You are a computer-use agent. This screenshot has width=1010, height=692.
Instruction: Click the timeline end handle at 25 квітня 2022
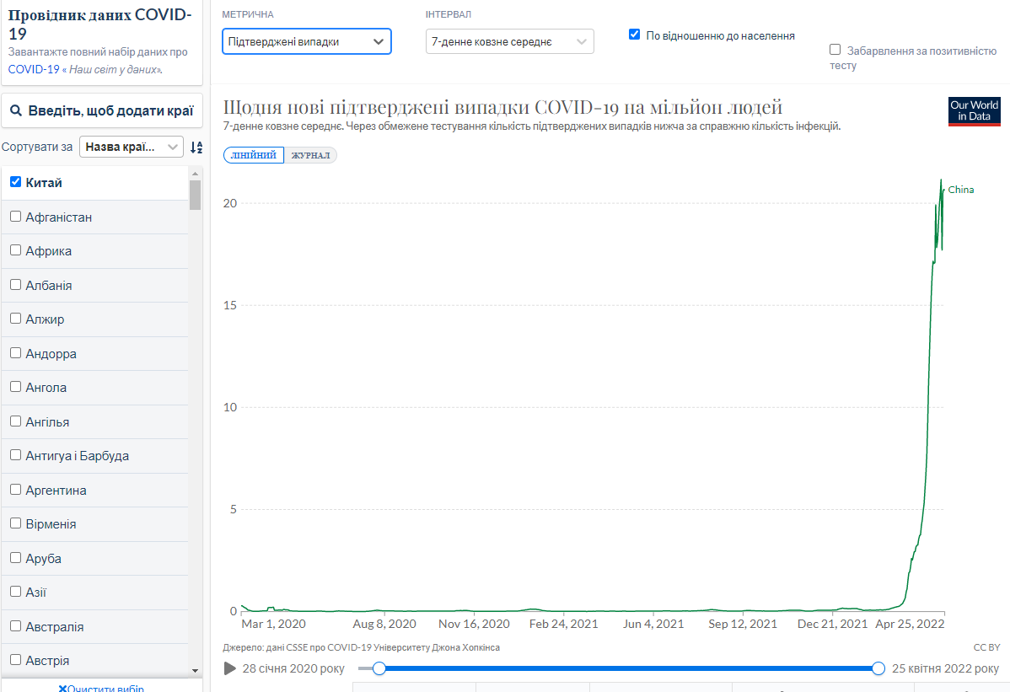point(878,668)
